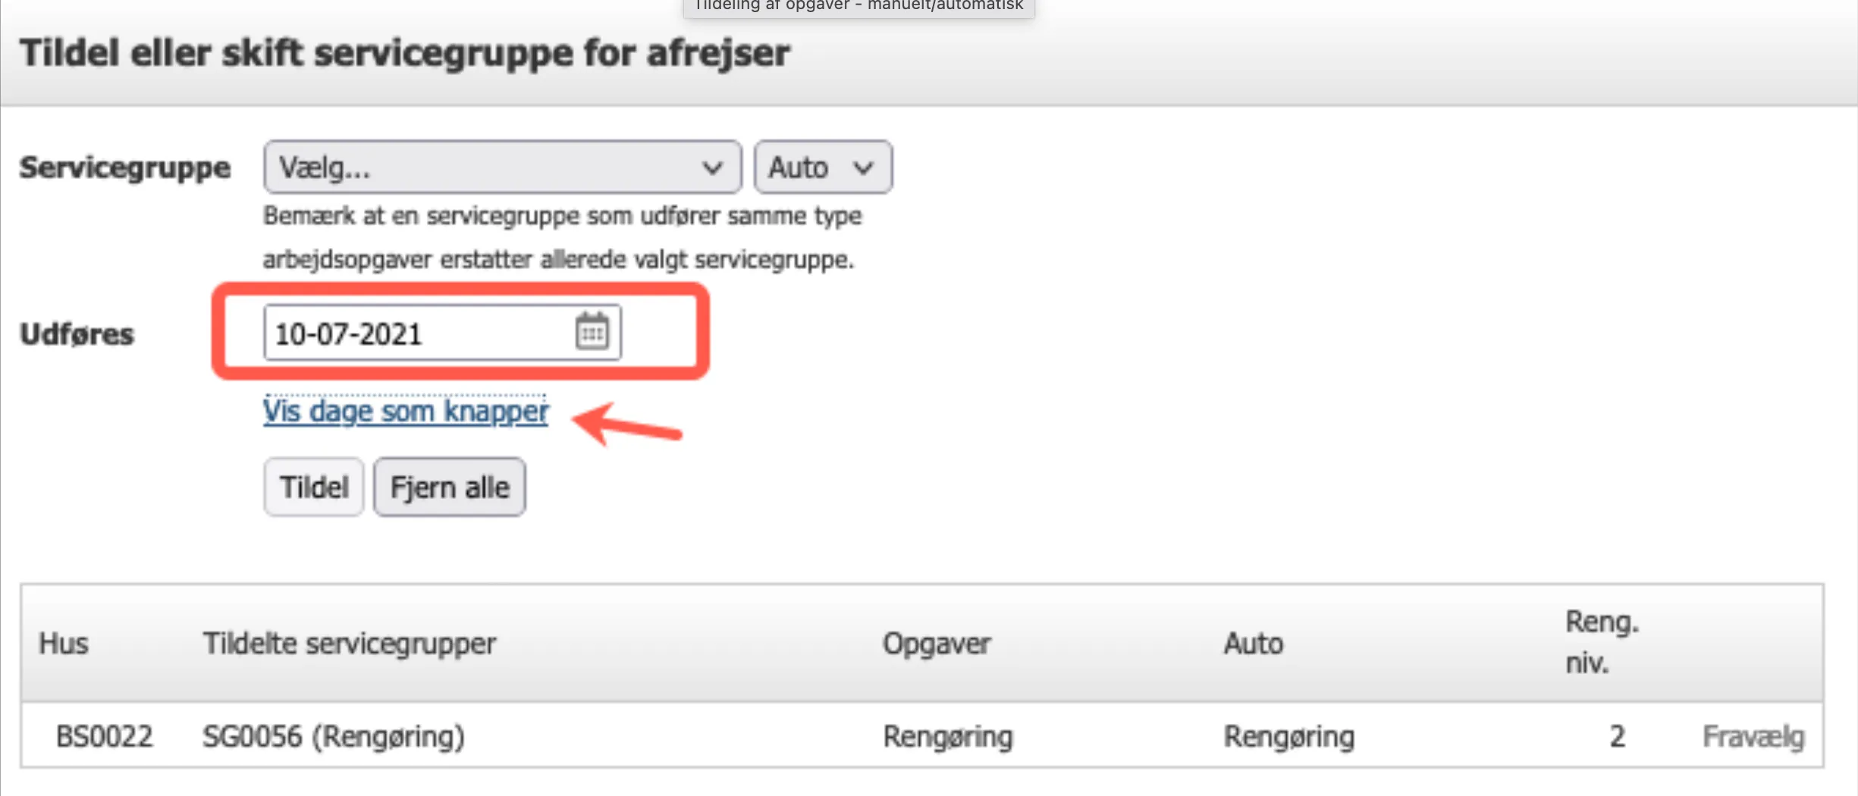Click into the Udføres date field

coord(417,334)
